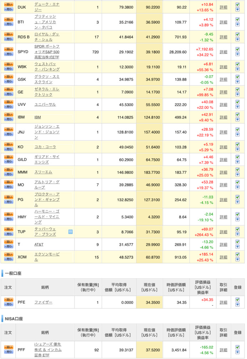Toggle the green check icon for PFF

tap(237, 347)
